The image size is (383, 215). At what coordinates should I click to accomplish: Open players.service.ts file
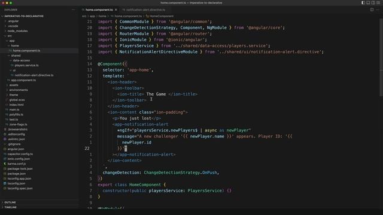(x=26, y=65)
